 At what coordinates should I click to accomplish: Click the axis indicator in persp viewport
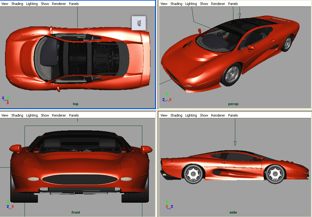click(x=167, y=97)
